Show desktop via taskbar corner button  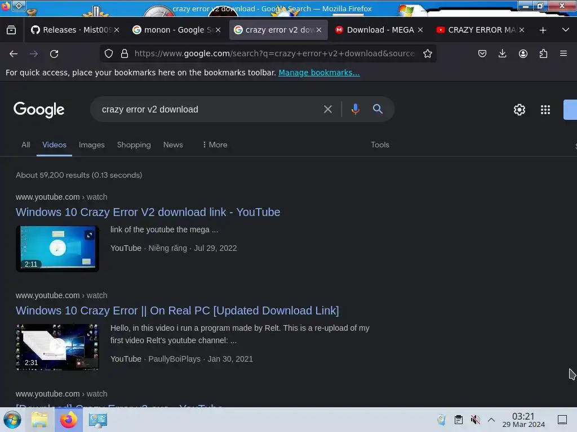[562, 420]
